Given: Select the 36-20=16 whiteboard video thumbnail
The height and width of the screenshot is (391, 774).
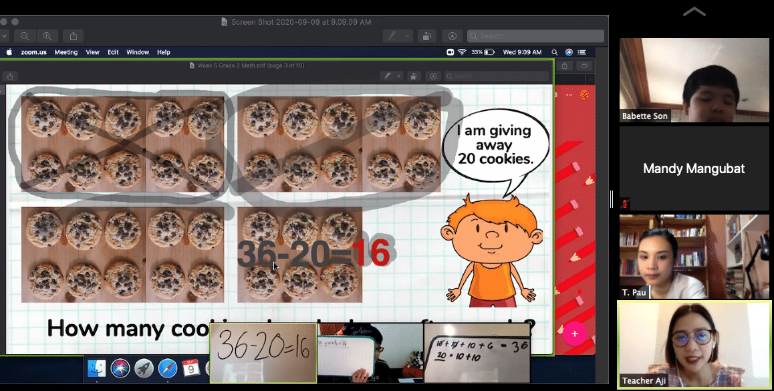Looking at the screenshot, I should 263,353.
